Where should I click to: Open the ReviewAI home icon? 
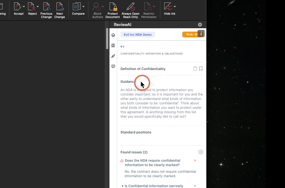pyautogui.click(x=113, y=35)
